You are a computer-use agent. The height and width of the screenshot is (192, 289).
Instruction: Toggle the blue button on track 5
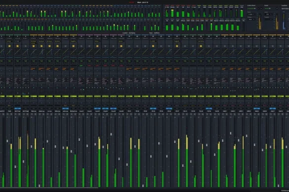point(17,109)
